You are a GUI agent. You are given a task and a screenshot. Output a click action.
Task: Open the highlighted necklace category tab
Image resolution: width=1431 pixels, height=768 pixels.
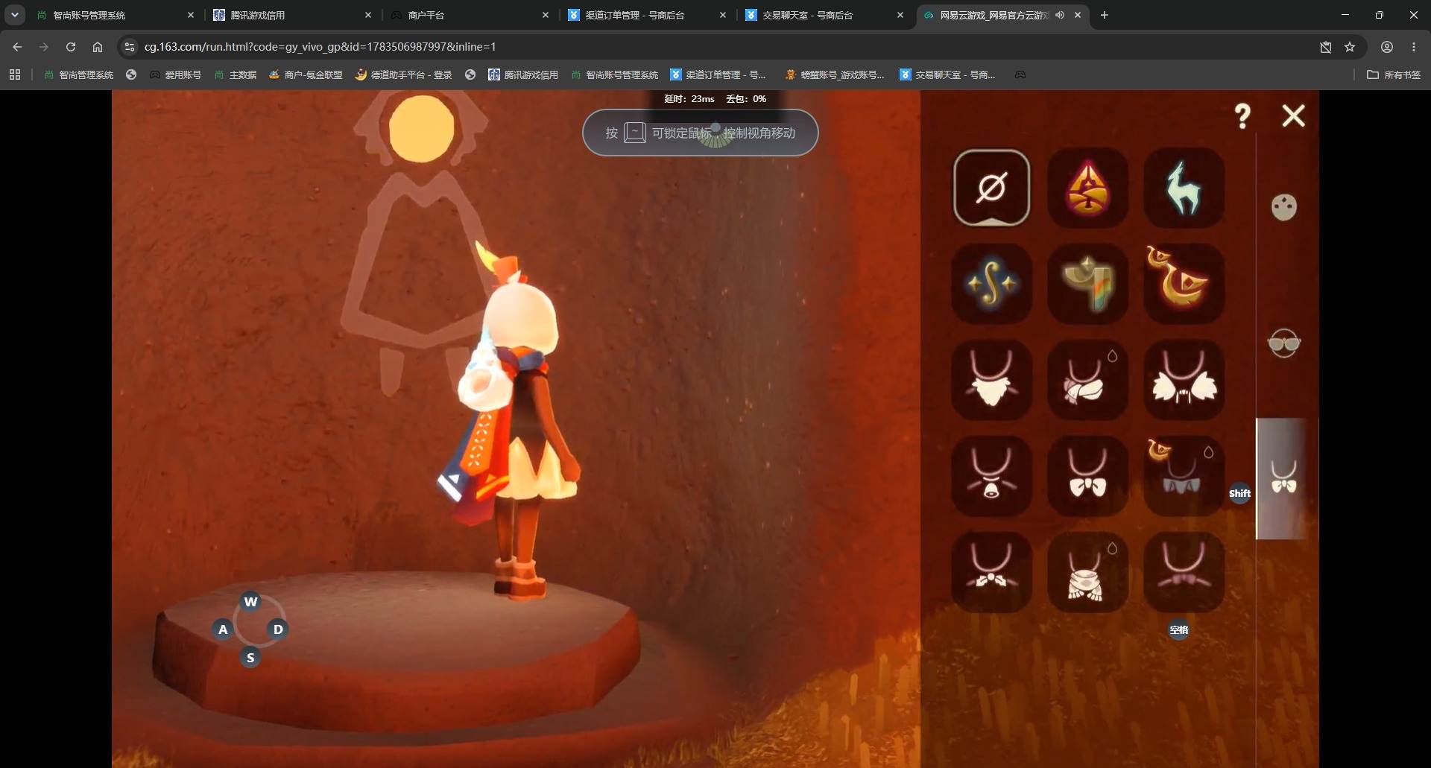pyautogui.click(x=1283, y=478)
